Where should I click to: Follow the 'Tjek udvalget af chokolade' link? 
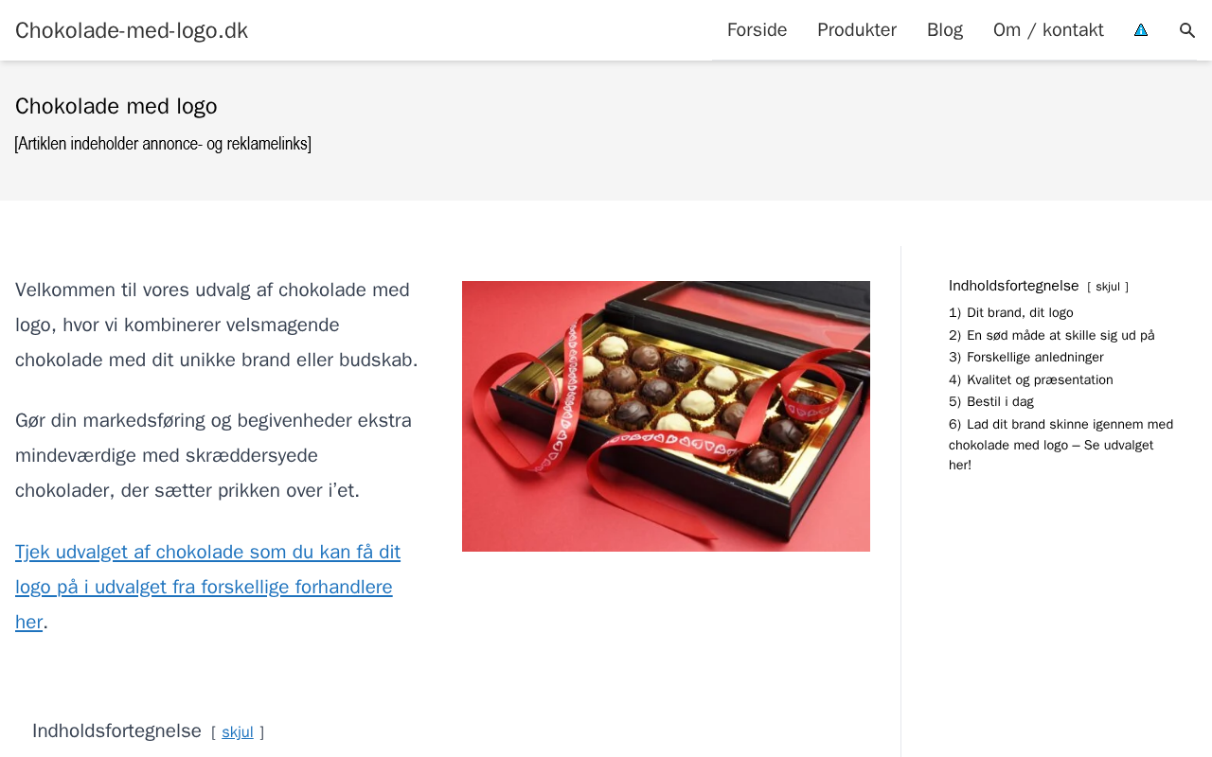coord(207,587)
